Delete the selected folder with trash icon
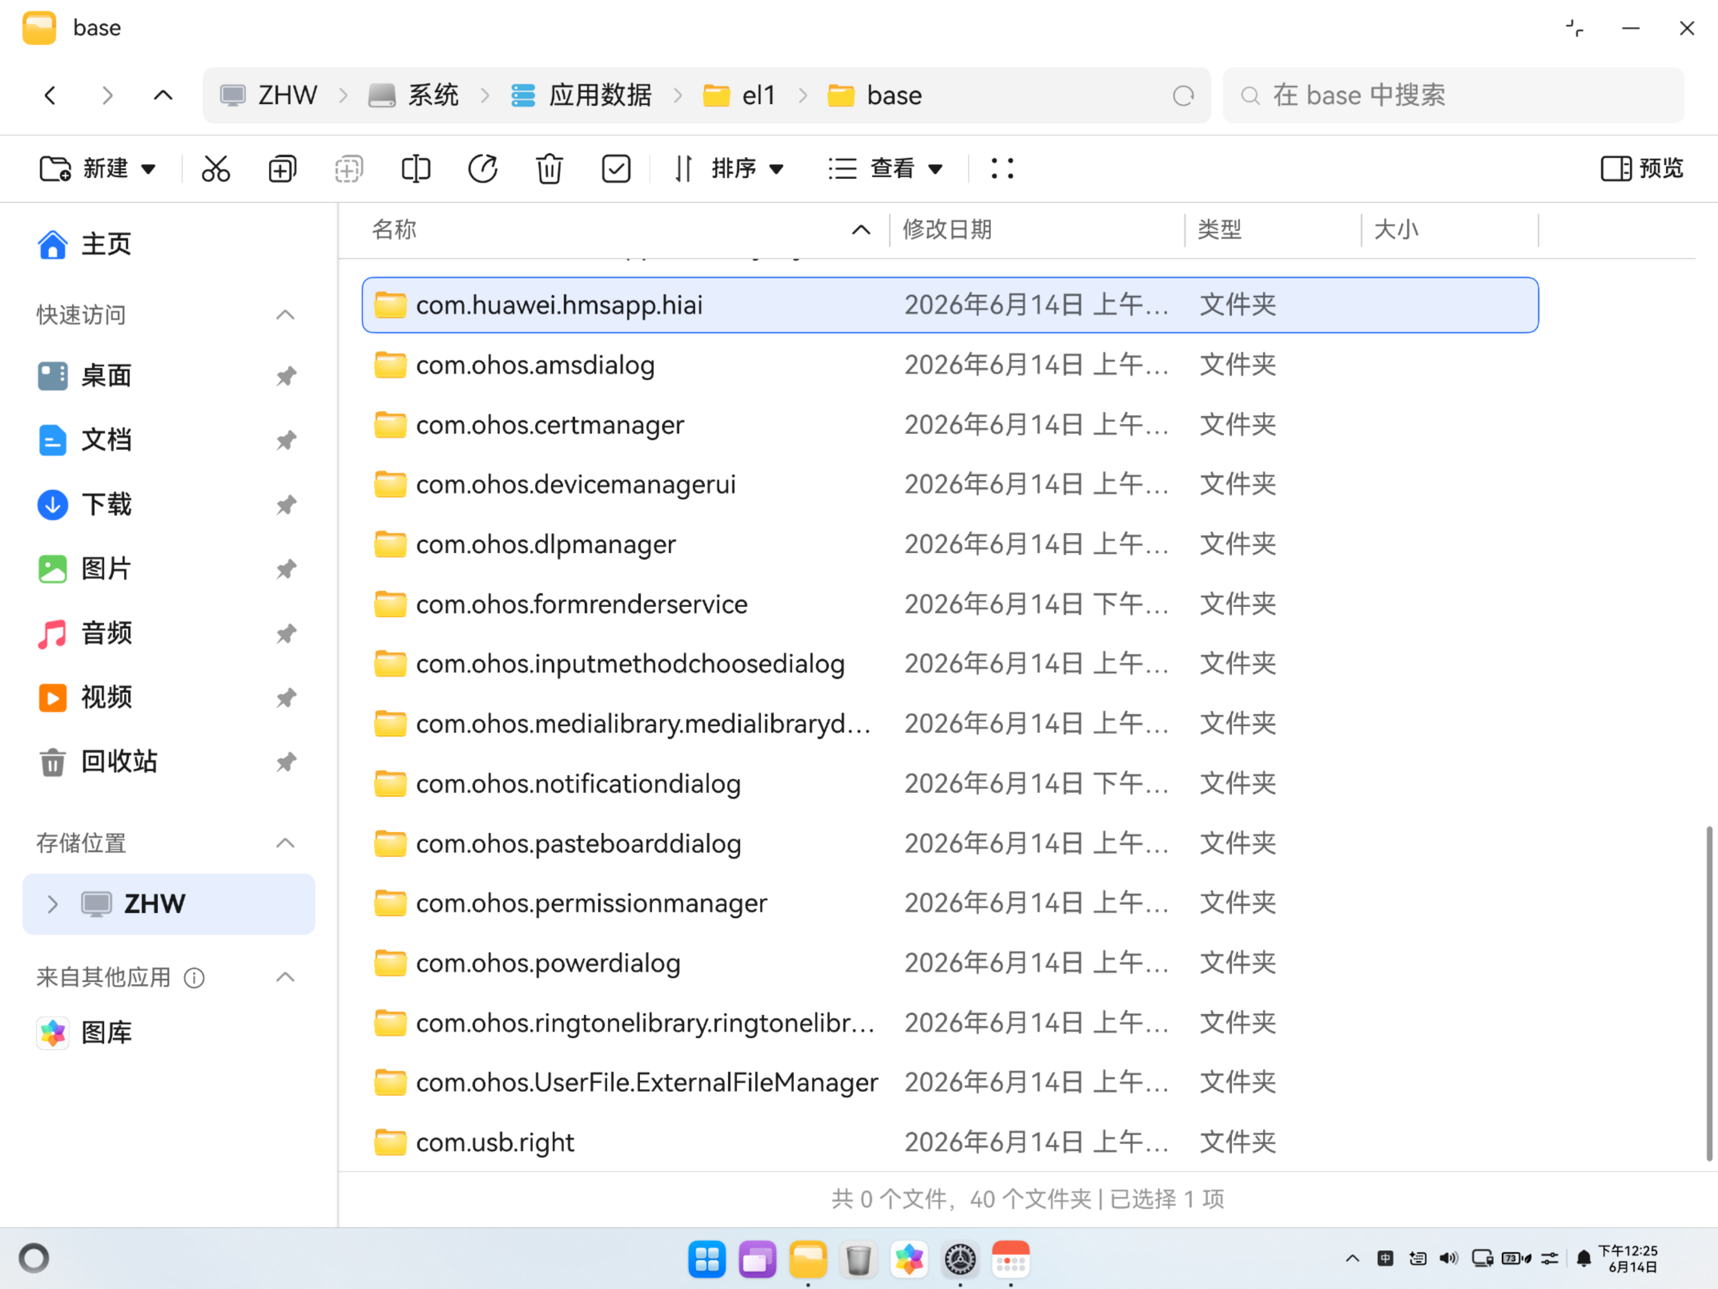The image size is (1718, 1289). tap(549, 168)
